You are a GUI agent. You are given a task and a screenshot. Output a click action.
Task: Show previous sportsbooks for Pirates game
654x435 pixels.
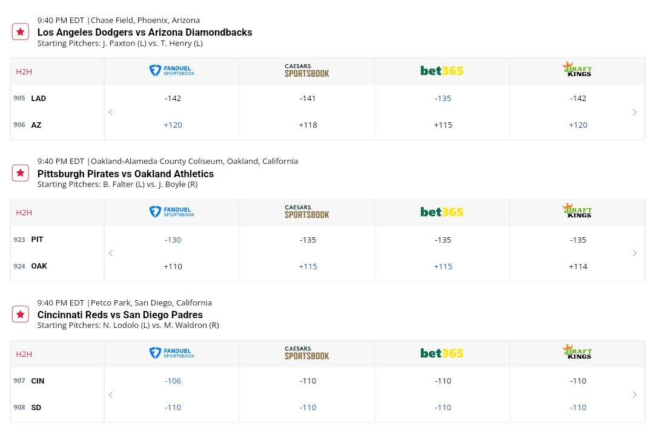click(x=111, y=253)
